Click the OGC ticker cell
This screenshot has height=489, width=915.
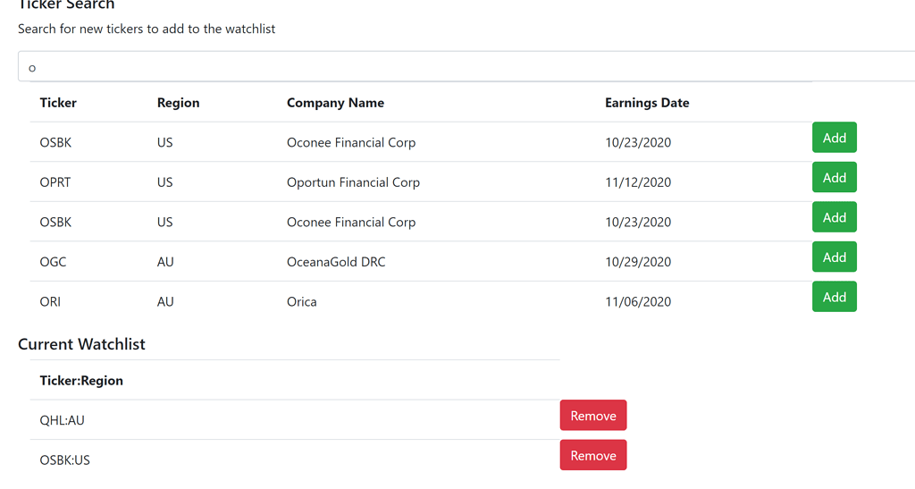point(53,262)
